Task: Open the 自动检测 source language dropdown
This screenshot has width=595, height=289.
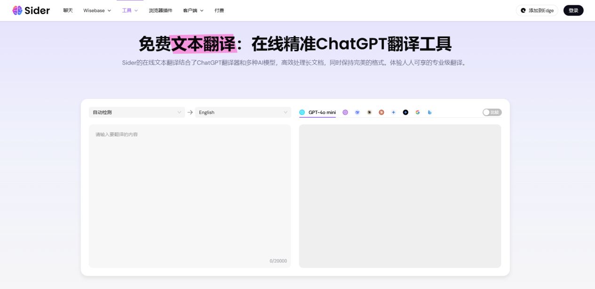Action: coord(137,112)
